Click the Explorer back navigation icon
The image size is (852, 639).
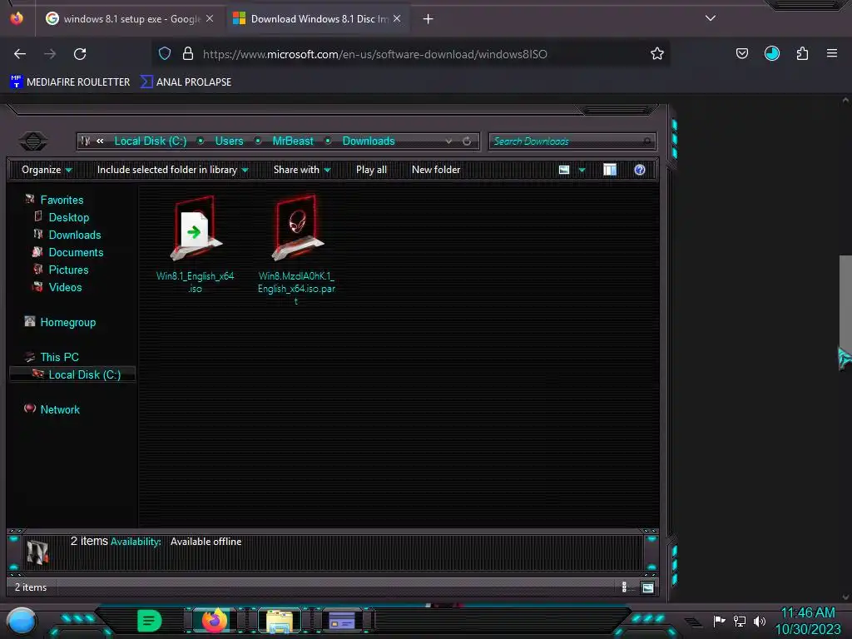click(33, 141)
